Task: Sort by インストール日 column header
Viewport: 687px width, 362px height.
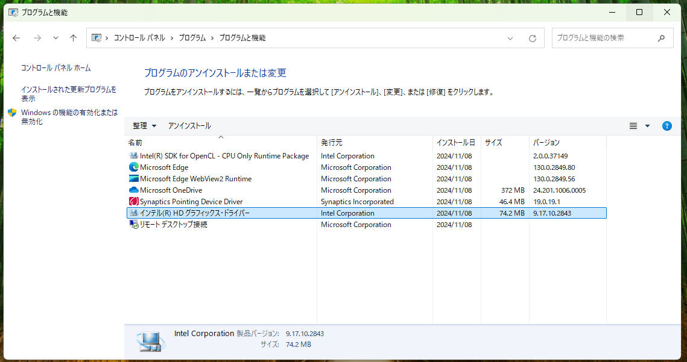Action: pyautogui.click(x=457, y=142)
